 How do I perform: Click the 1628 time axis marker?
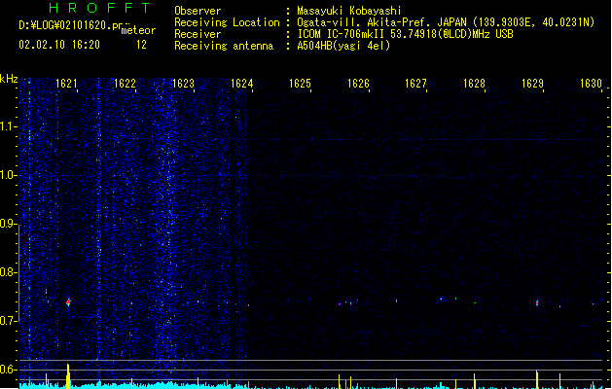474,84
